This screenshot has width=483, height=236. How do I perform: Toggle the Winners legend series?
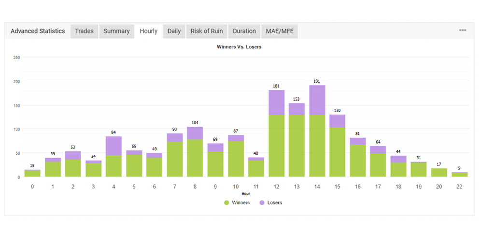241,203
